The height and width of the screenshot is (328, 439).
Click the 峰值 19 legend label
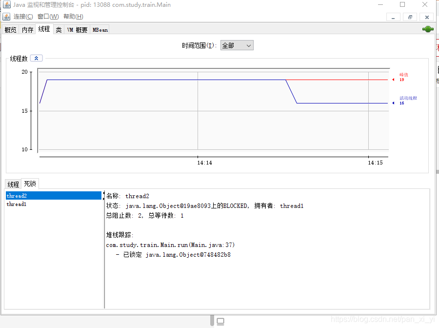[403, 77]
